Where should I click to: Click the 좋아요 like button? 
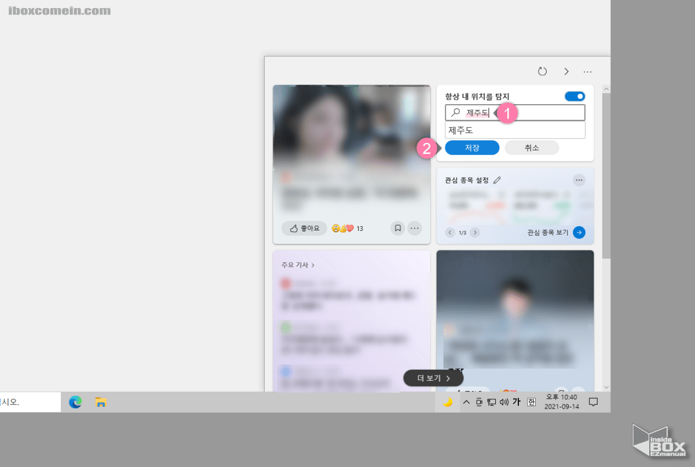point(305,228)
